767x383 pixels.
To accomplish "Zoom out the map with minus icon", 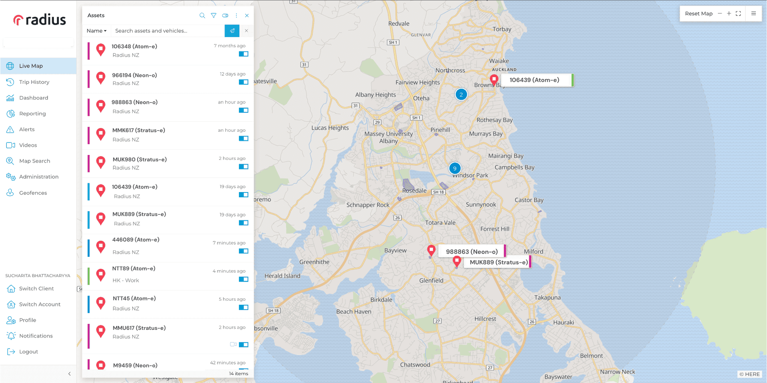I will (720, 14).
